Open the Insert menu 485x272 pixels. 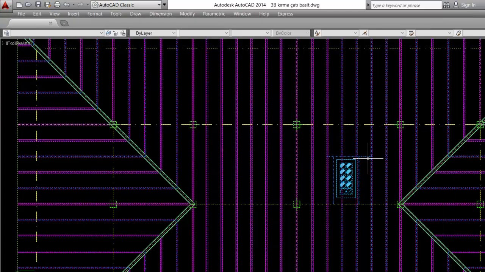coord(74,14)
